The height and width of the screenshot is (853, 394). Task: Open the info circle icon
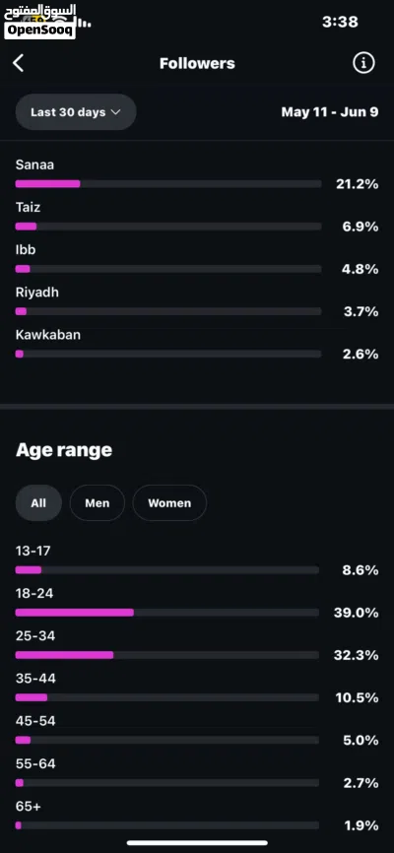[x=363, y=63]
